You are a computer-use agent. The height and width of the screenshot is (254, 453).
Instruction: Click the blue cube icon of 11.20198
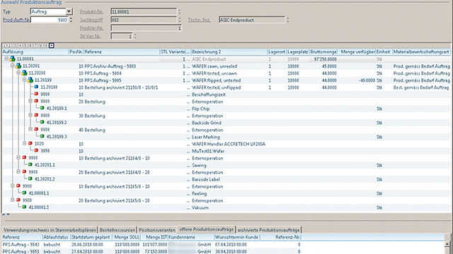coord(36,87)
